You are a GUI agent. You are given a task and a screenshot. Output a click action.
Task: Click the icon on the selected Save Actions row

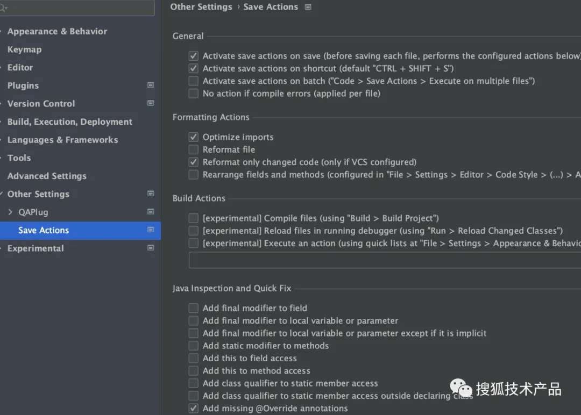(151, 230)
